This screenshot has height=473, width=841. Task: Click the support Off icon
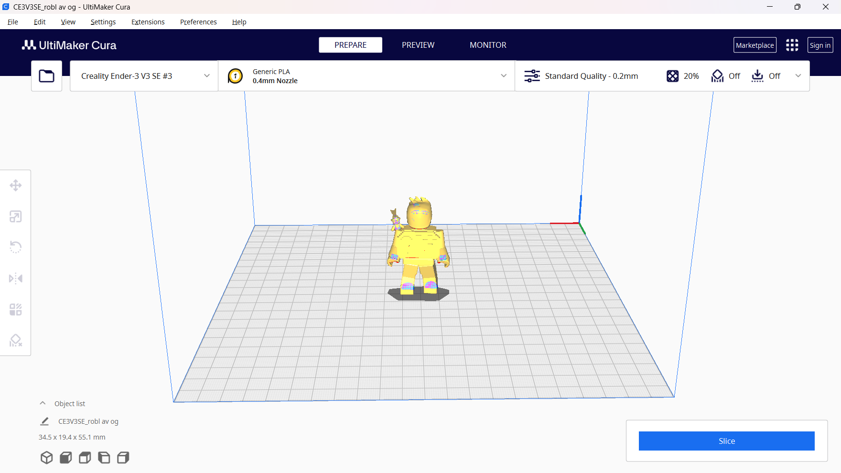(x=717, y=76)
